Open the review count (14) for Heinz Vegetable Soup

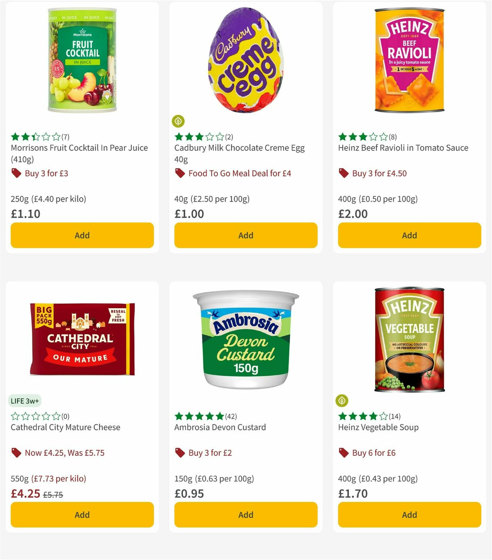[x=395, y=416]
